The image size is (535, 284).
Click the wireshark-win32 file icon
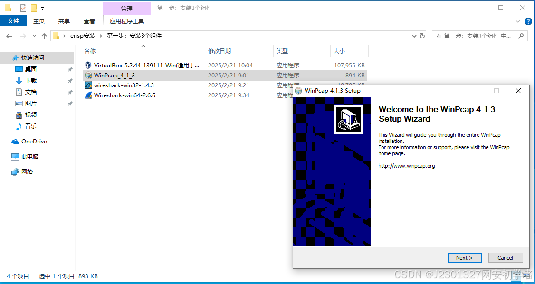click(88, 85)
